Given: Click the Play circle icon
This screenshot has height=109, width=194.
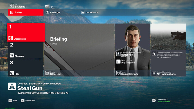Looking at the screenshot, I should (x=12, y=73).
